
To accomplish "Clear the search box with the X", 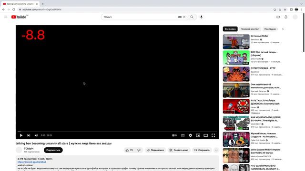I will [x=184, y=17].
